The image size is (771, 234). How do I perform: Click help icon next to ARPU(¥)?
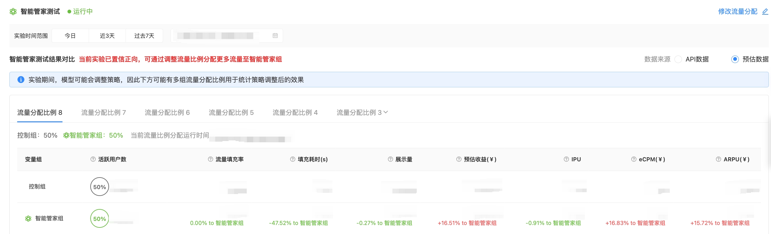tap(719, 159)
